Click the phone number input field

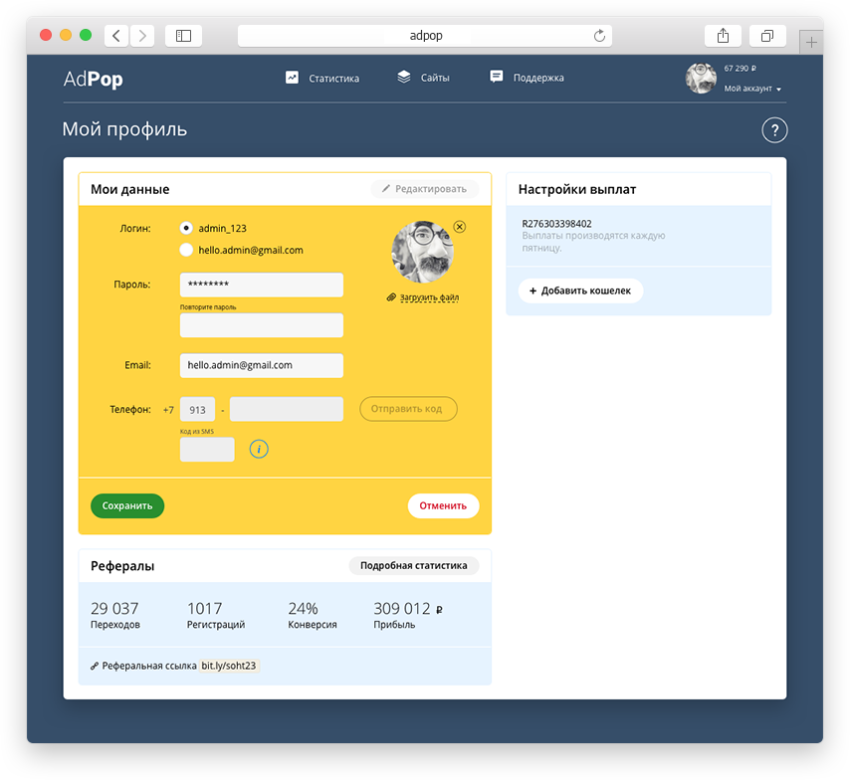click(287, 409)
